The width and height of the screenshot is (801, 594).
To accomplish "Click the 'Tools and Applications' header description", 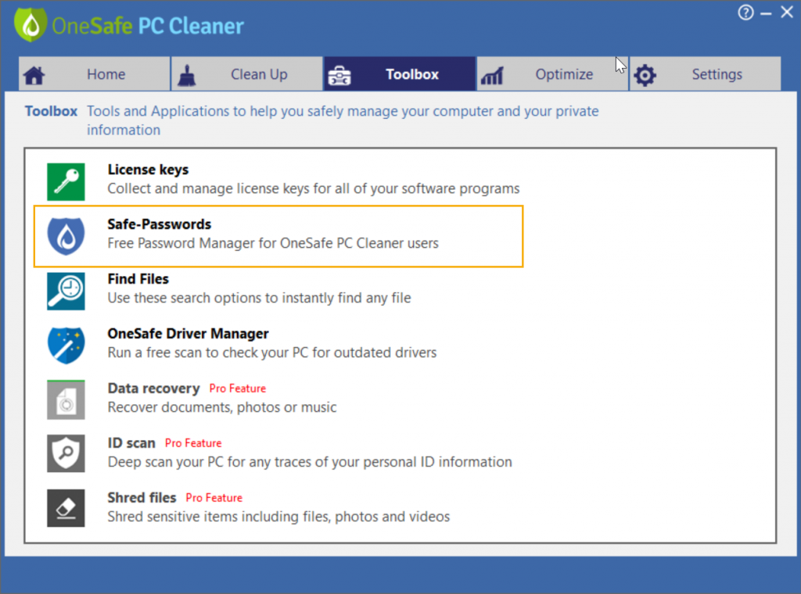I will tap(343, 120).
